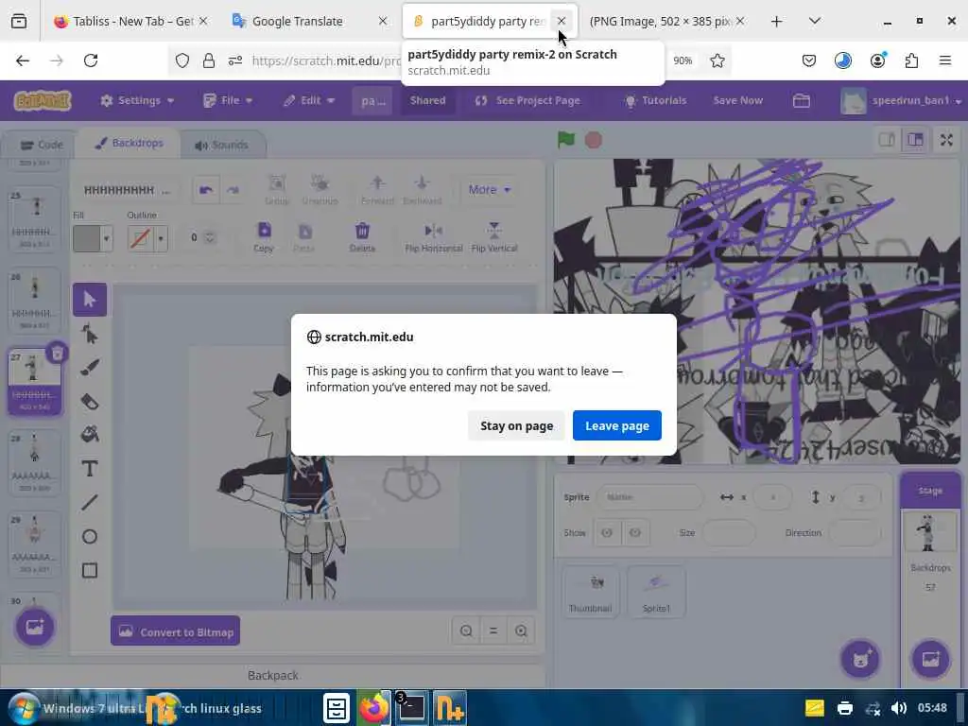
Task: Click Leave page button
Action: pyautogui.click(x=616, y=425)
